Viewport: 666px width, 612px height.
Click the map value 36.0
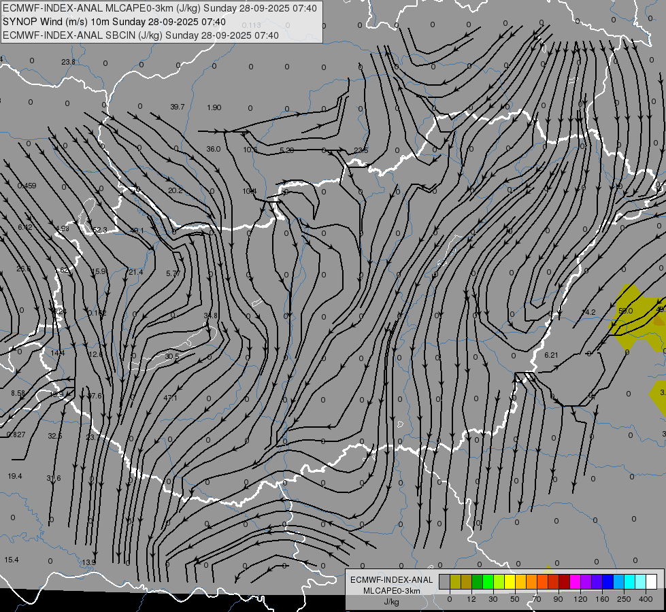click(214, 149)
